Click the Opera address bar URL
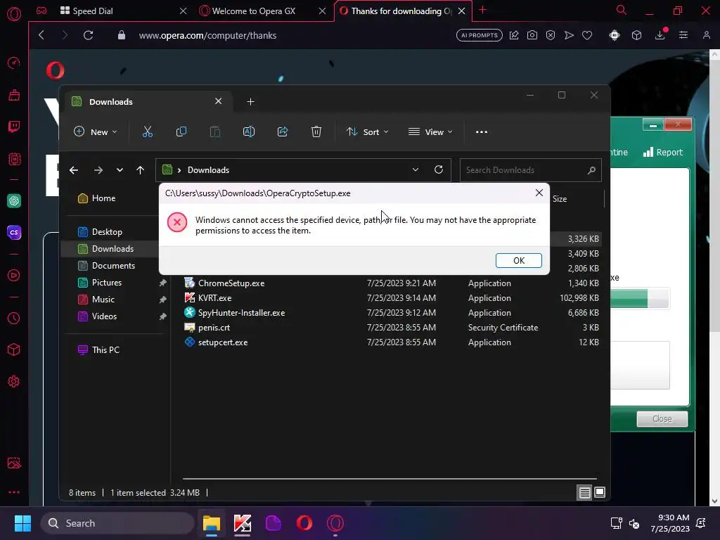 pyautogui.click(x=207, y=35)
